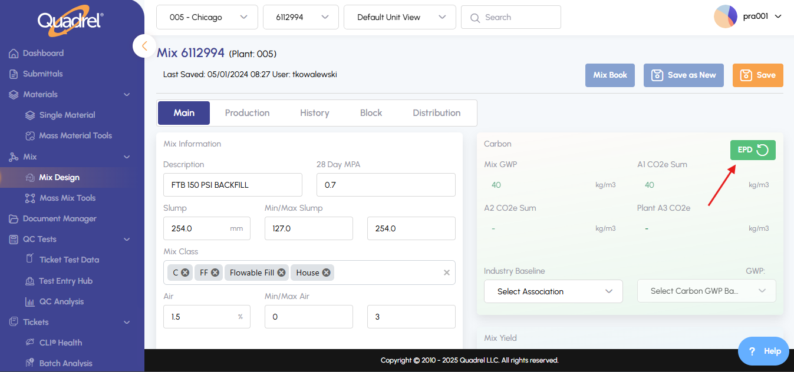Remove the FF mix class tag
794x372 pixels.
point(215,273)
